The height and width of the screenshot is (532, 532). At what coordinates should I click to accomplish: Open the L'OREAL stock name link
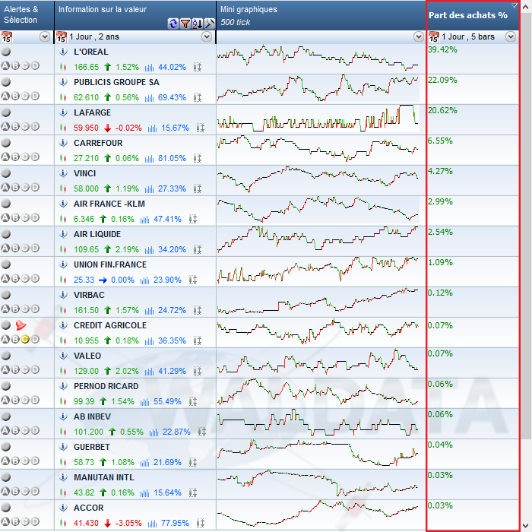click(x=91, y=52)
